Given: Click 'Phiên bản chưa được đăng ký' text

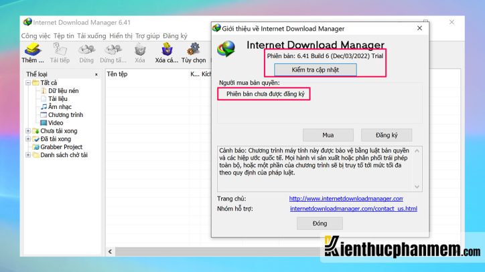Looking at the screenshot, I should (265, 94).
